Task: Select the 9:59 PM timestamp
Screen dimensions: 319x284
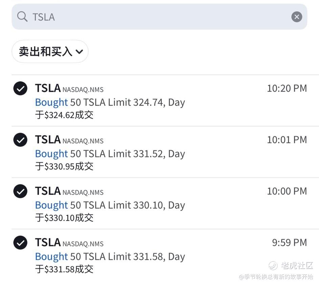Action: 290,243
